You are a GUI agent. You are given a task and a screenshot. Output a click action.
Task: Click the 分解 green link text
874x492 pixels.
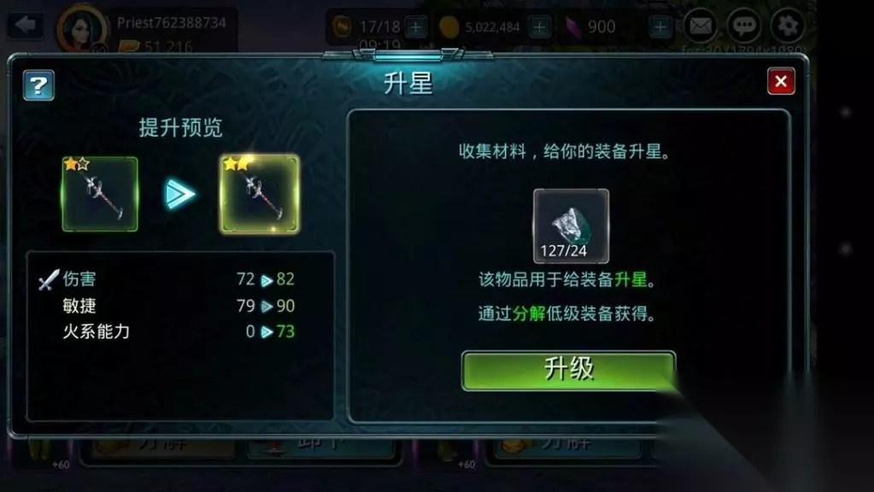(528, 313)
